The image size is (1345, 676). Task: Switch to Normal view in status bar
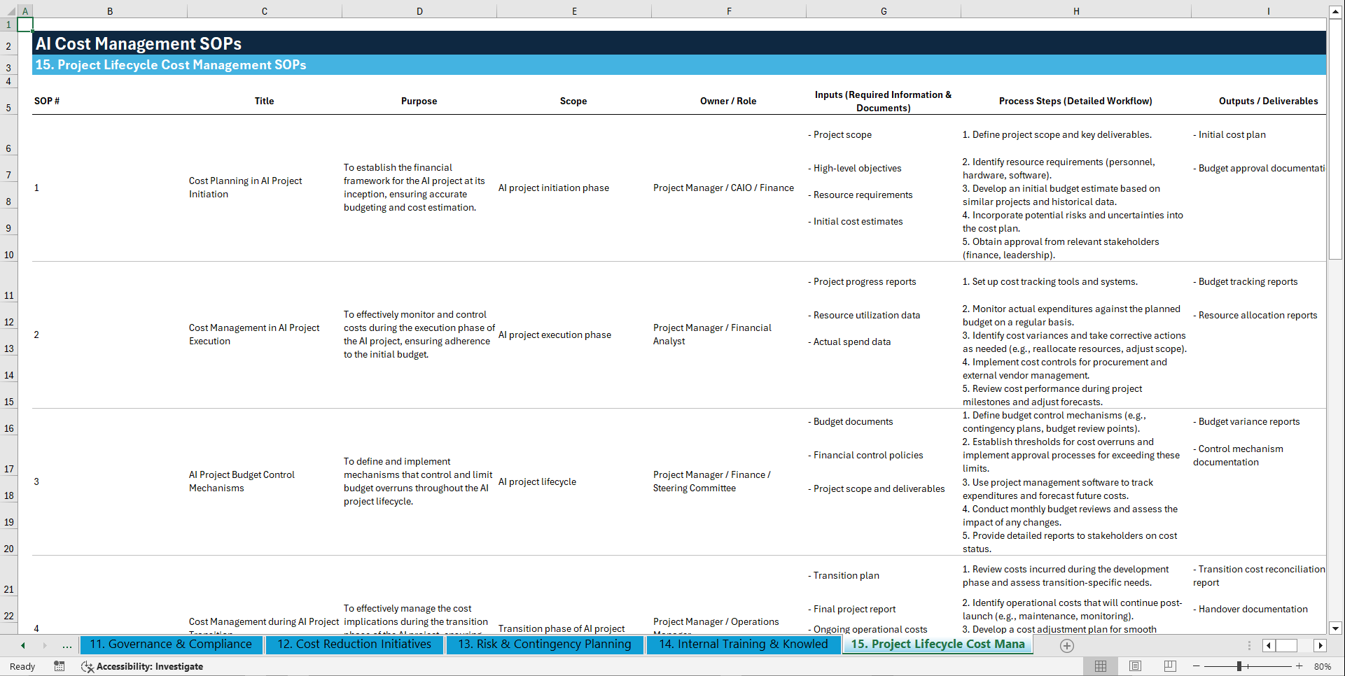pos(1101,666)
